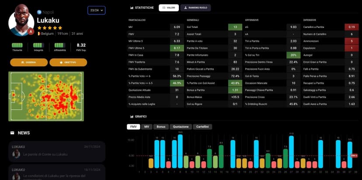Click the Affidabilità battery indicator

[60, 45]
